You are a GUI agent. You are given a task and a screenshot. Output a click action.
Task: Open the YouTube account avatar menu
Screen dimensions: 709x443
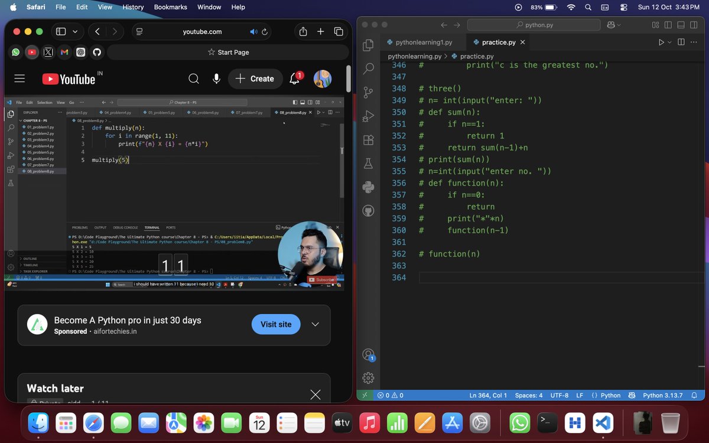coord(322,79)
